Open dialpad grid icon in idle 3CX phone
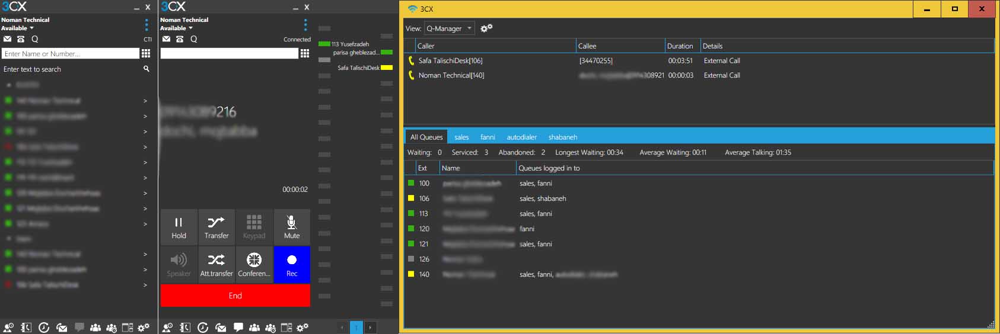Image resolution: width=1000 pixels, height=334 pixels. coord(146,53)
